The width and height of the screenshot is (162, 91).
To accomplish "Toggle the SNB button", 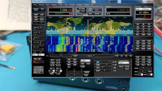I will click(75, 62).
